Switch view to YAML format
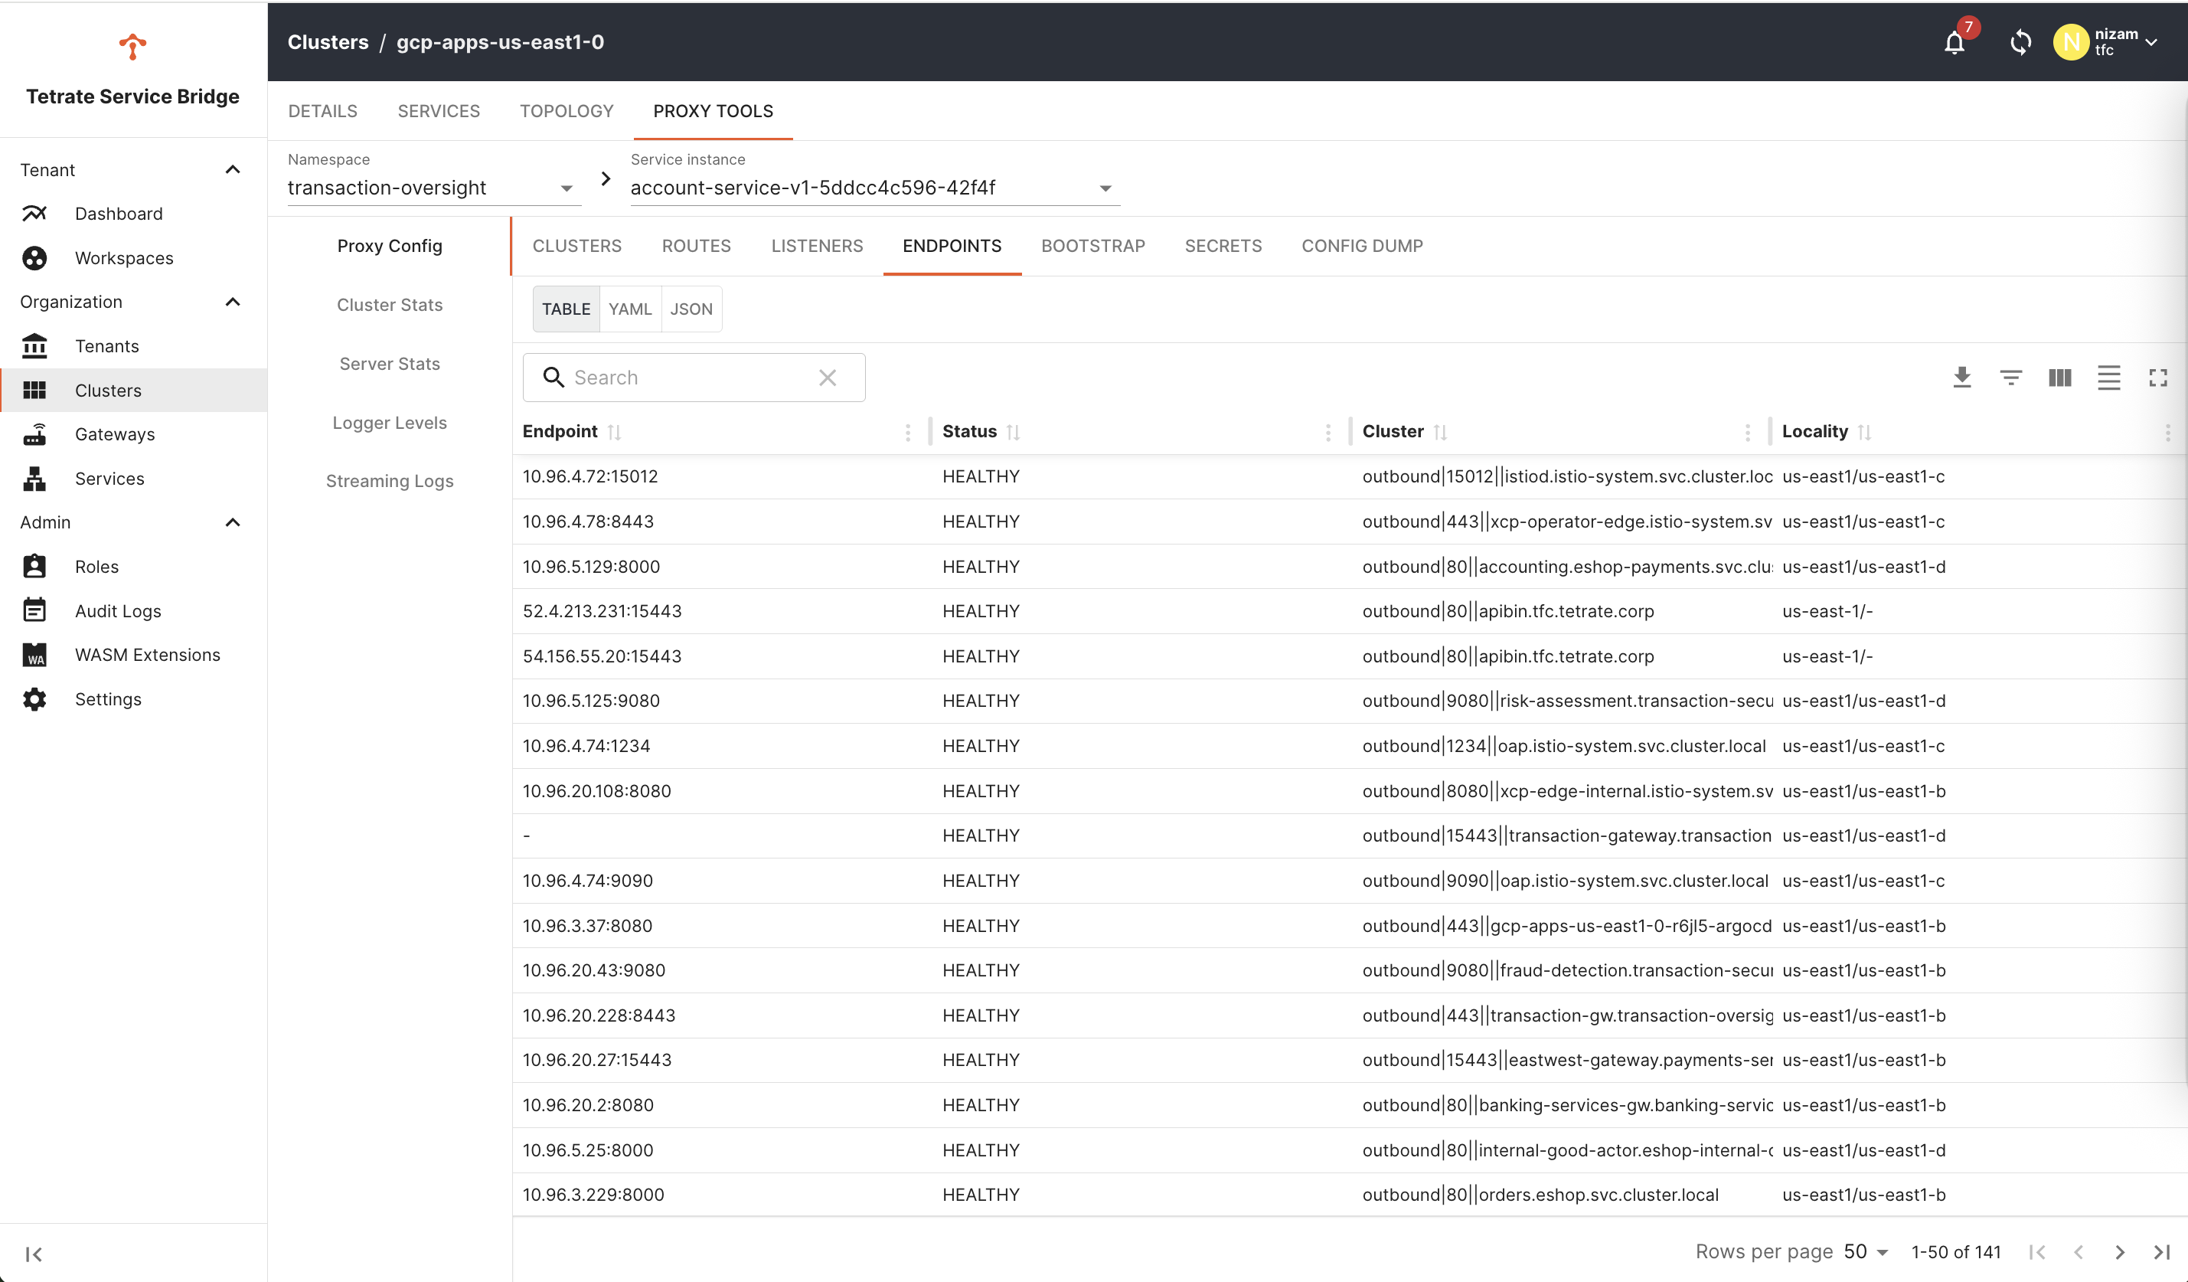2188x1282 pixels. (629, 309)
